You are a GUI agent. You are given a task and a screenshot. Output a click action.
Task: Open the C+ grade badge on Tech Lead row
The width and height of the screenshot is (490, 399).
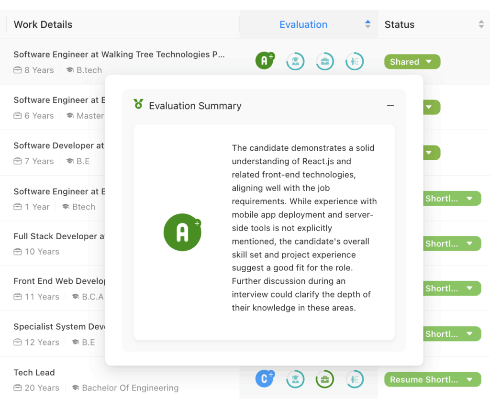pyautogui.click(x=265, y=379)
